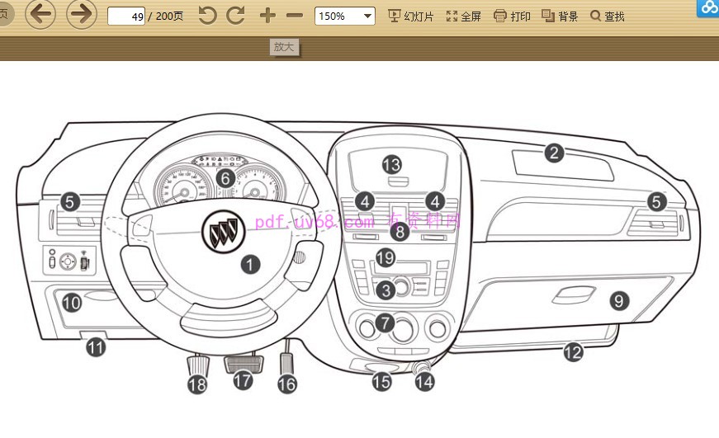Screen dimensions: 719x438
Task: Rotate the page counterclockwise
Action: click(207, 16)
